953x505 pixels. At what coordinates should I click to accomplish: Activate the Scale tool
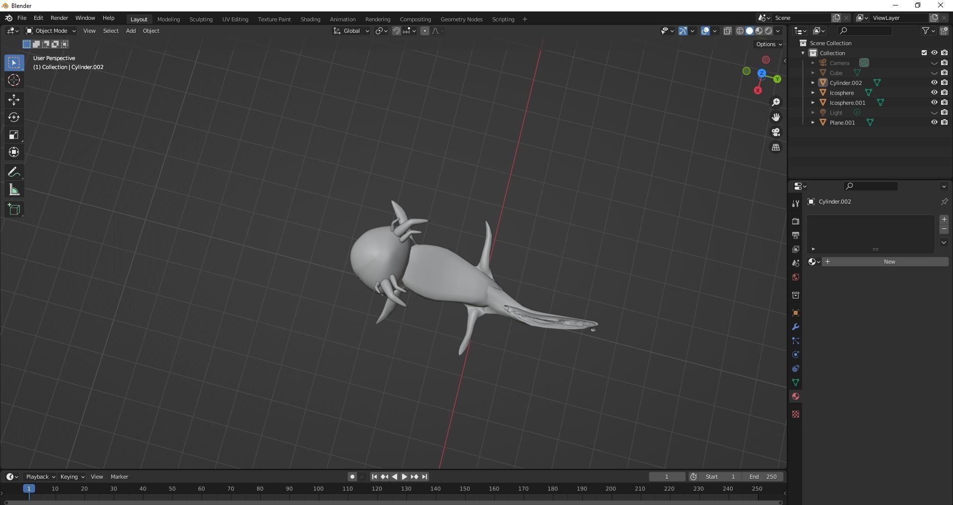tap(14, 135)
